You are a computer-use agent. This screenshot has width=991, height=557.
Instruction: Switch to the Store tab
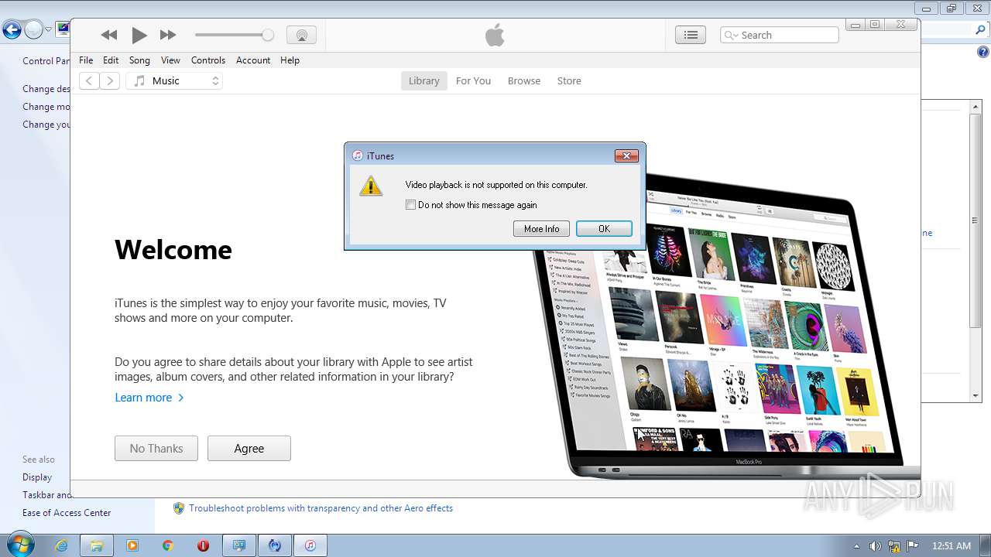click(569, 80)
